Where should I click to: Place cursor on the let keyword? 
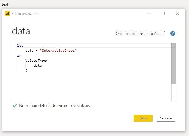tap(20, 46)
